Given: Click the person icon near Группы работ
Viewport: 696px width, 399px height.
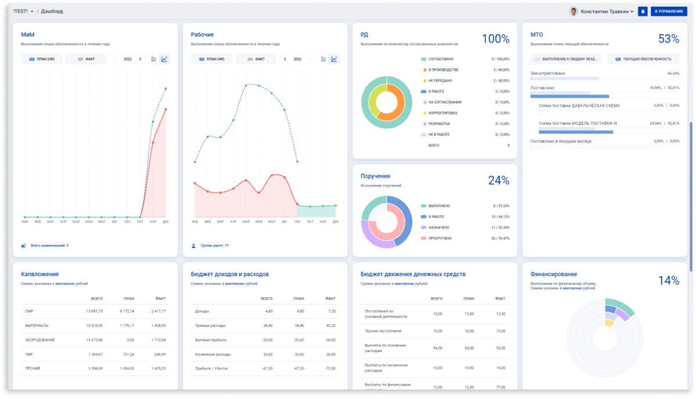Looking at the screenshot, I should tap(194, 246).
